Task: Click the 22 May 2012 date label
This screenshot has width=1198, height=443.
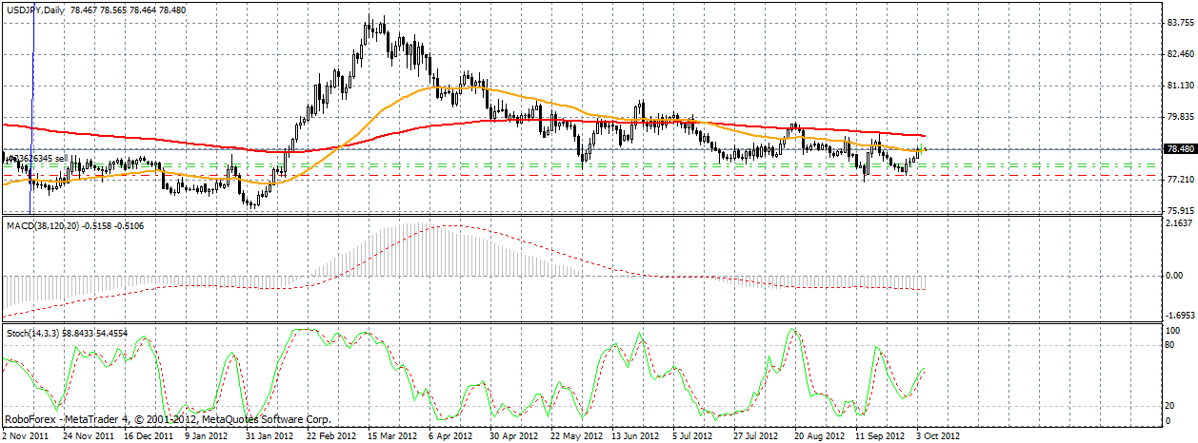Action: pyautogui.click(x=577, y=436)
